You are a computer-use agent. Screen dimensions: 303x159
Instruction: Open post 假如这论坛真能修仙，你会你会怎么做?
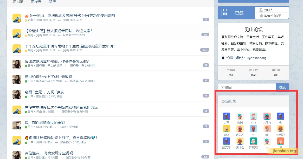tap(57, 61)
